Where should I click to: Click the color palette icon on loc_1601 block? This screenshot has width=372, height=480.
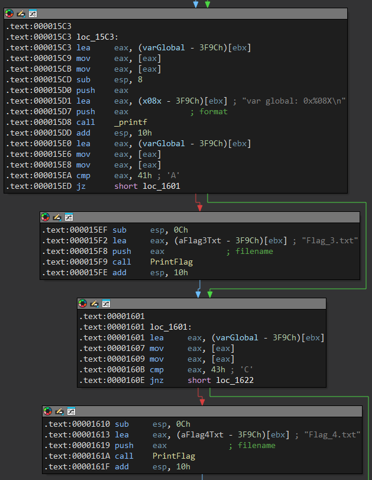[82, 304]
